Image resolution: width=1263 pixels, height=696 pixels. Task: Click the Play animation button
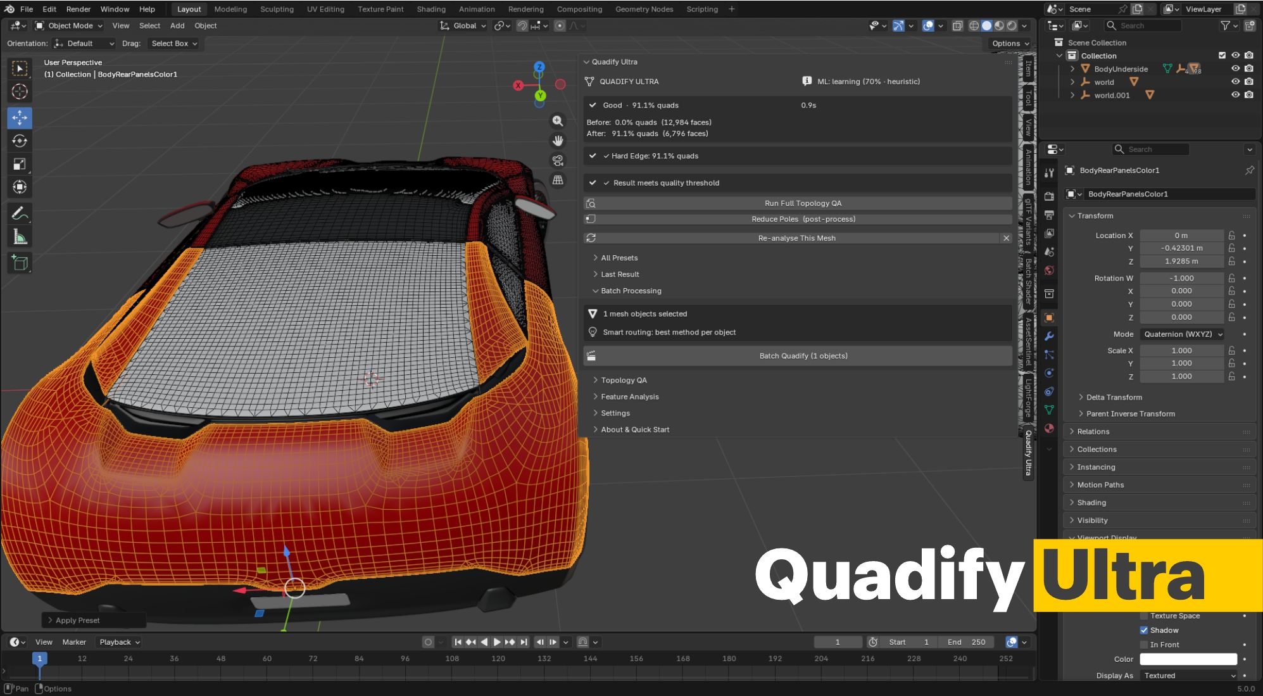click(497, 642)
